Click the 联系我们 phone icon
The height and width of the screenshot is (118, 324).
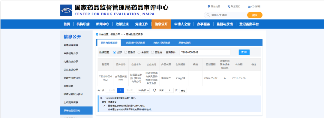(229, 6)
